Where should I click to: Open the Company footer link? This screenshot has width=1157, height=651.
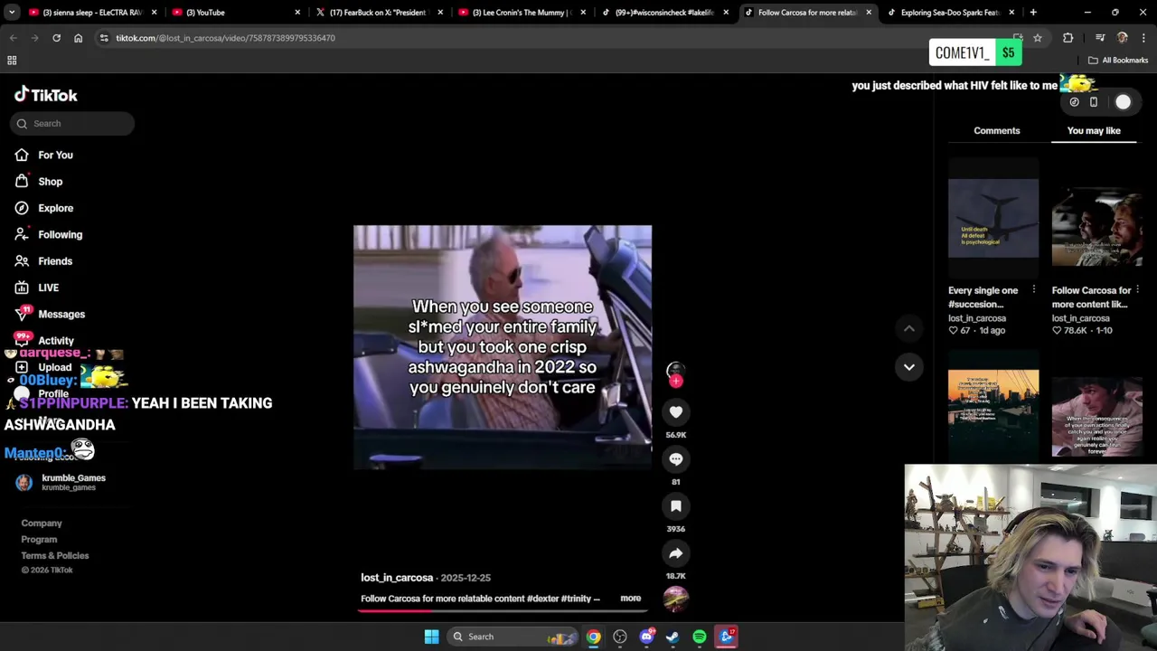42,524
